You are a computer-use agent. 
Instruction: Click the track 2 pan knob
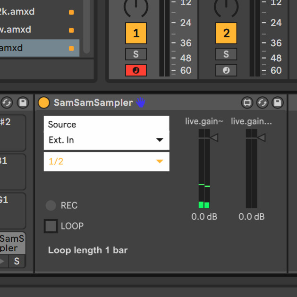[226, 7]
